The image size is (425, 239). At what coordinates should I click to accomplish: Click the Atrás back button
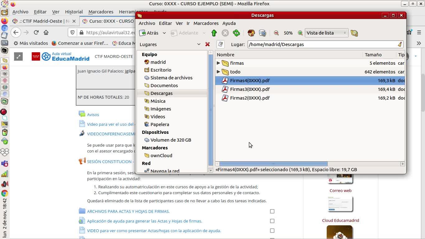[x=149, y=33]
